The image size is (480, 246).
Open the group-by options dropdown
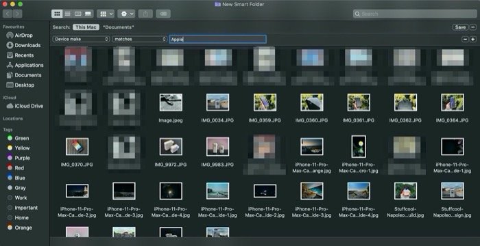coord(106,14)
